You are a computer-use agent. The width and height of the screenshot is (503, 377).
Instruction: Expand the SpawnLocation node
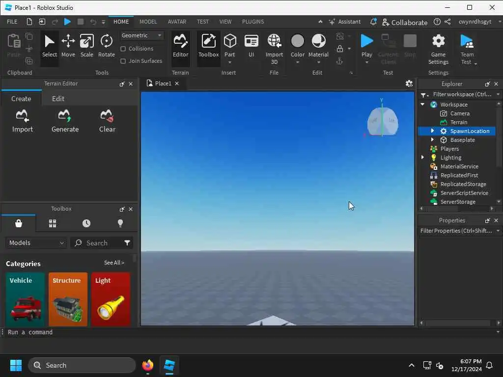tap(432, 131)
